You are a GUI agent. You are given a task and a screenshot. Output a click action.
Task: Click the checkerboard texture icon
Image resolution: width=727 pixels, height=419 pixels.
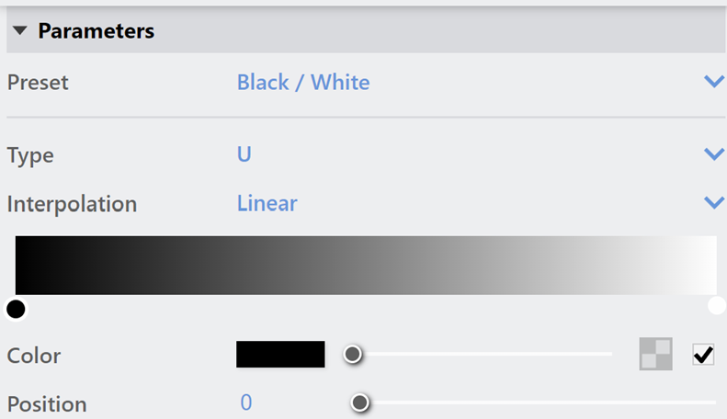tap(655, 354)
